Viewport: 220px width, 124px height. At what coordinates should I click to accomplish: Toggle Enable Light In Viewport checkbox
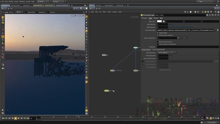point(158,35)
